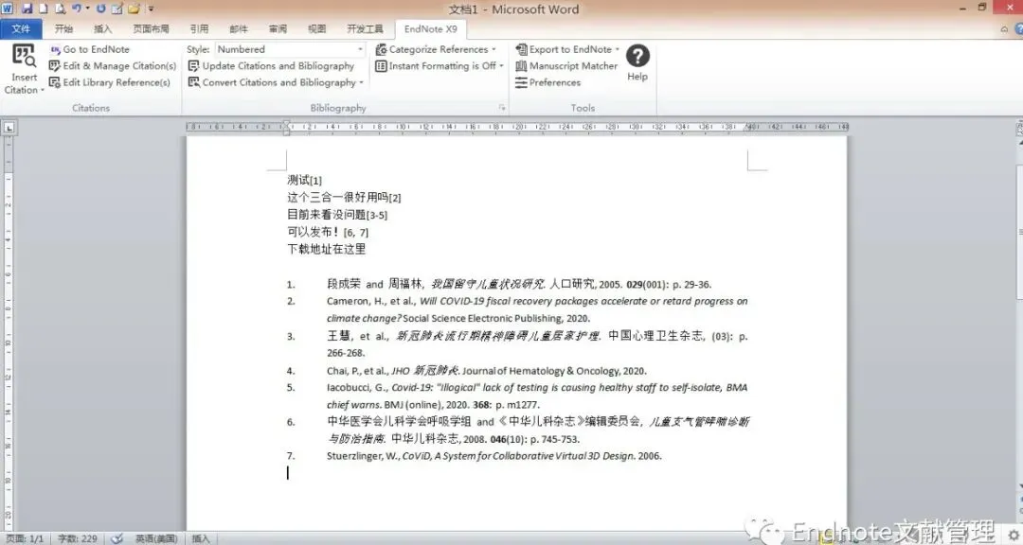Viewport: 1023px width, 545px height.
Task: Minimize the ribbon with the caret icon
Action: [1004, 28]
